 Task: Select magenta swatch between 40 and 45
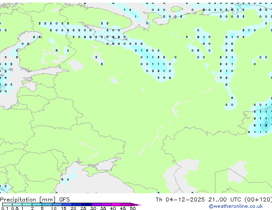point(116,204)
